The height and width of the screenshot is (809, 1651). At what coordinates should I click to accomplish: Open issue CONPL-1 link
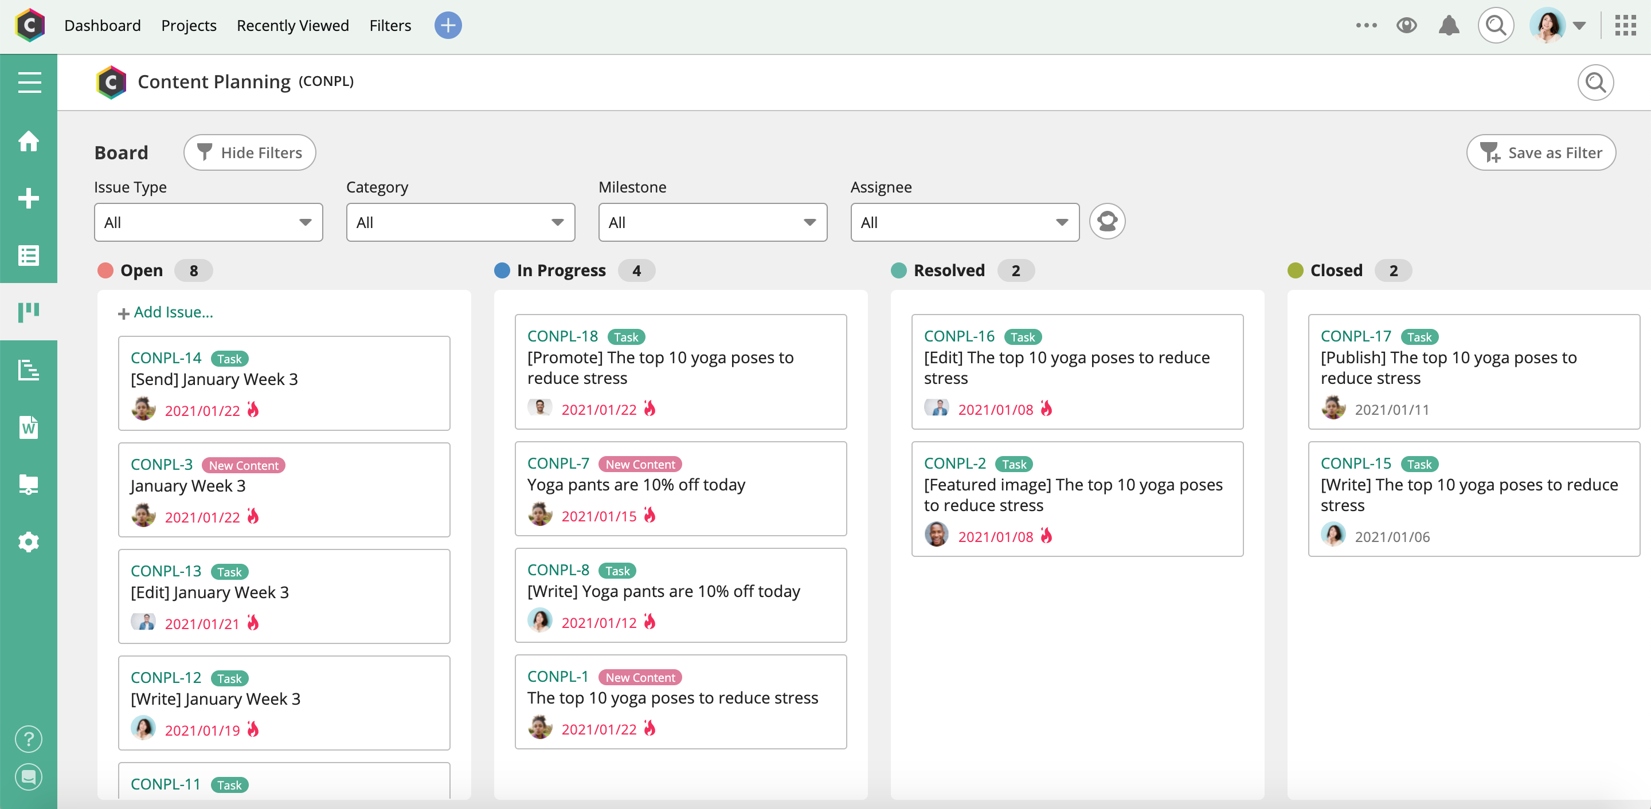click(558, 677)
